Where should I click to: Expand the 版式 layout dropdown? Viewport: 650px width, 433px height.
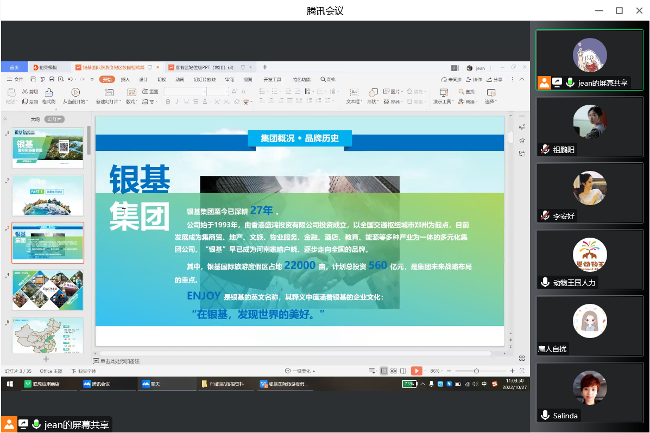pos(131,102)
